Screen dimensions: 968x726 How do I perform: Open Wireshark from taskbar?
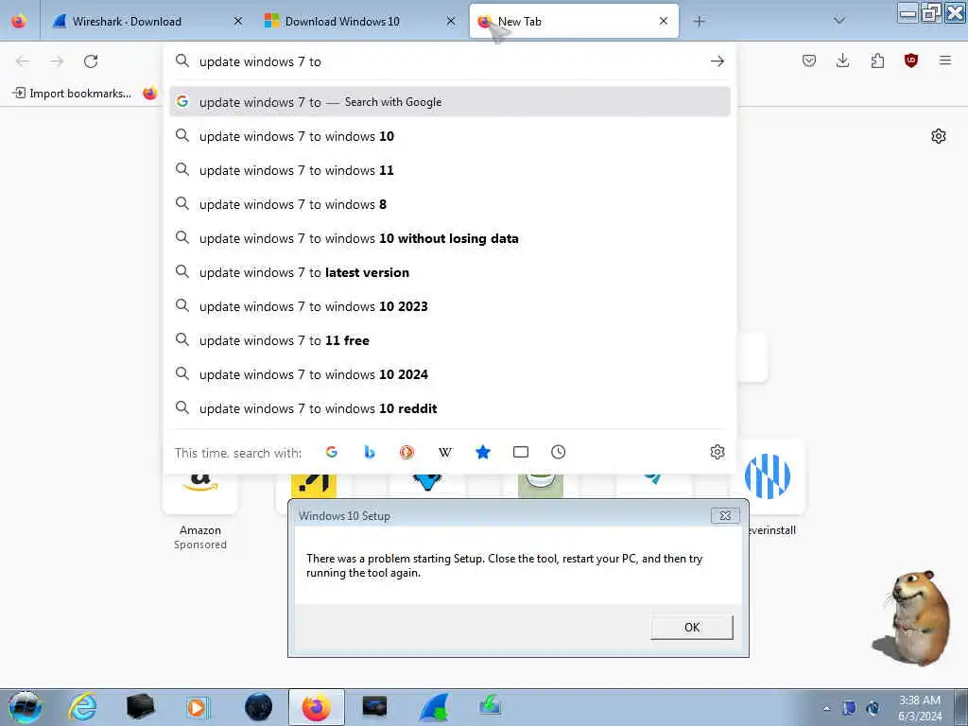[x=433, y=707]
